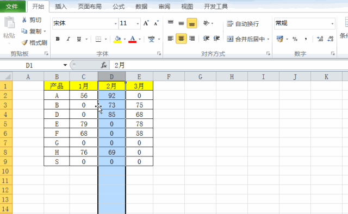Click increase decimal icon
Screen dimensions: 348x214
pyautogui.click(x=320, y=39)
